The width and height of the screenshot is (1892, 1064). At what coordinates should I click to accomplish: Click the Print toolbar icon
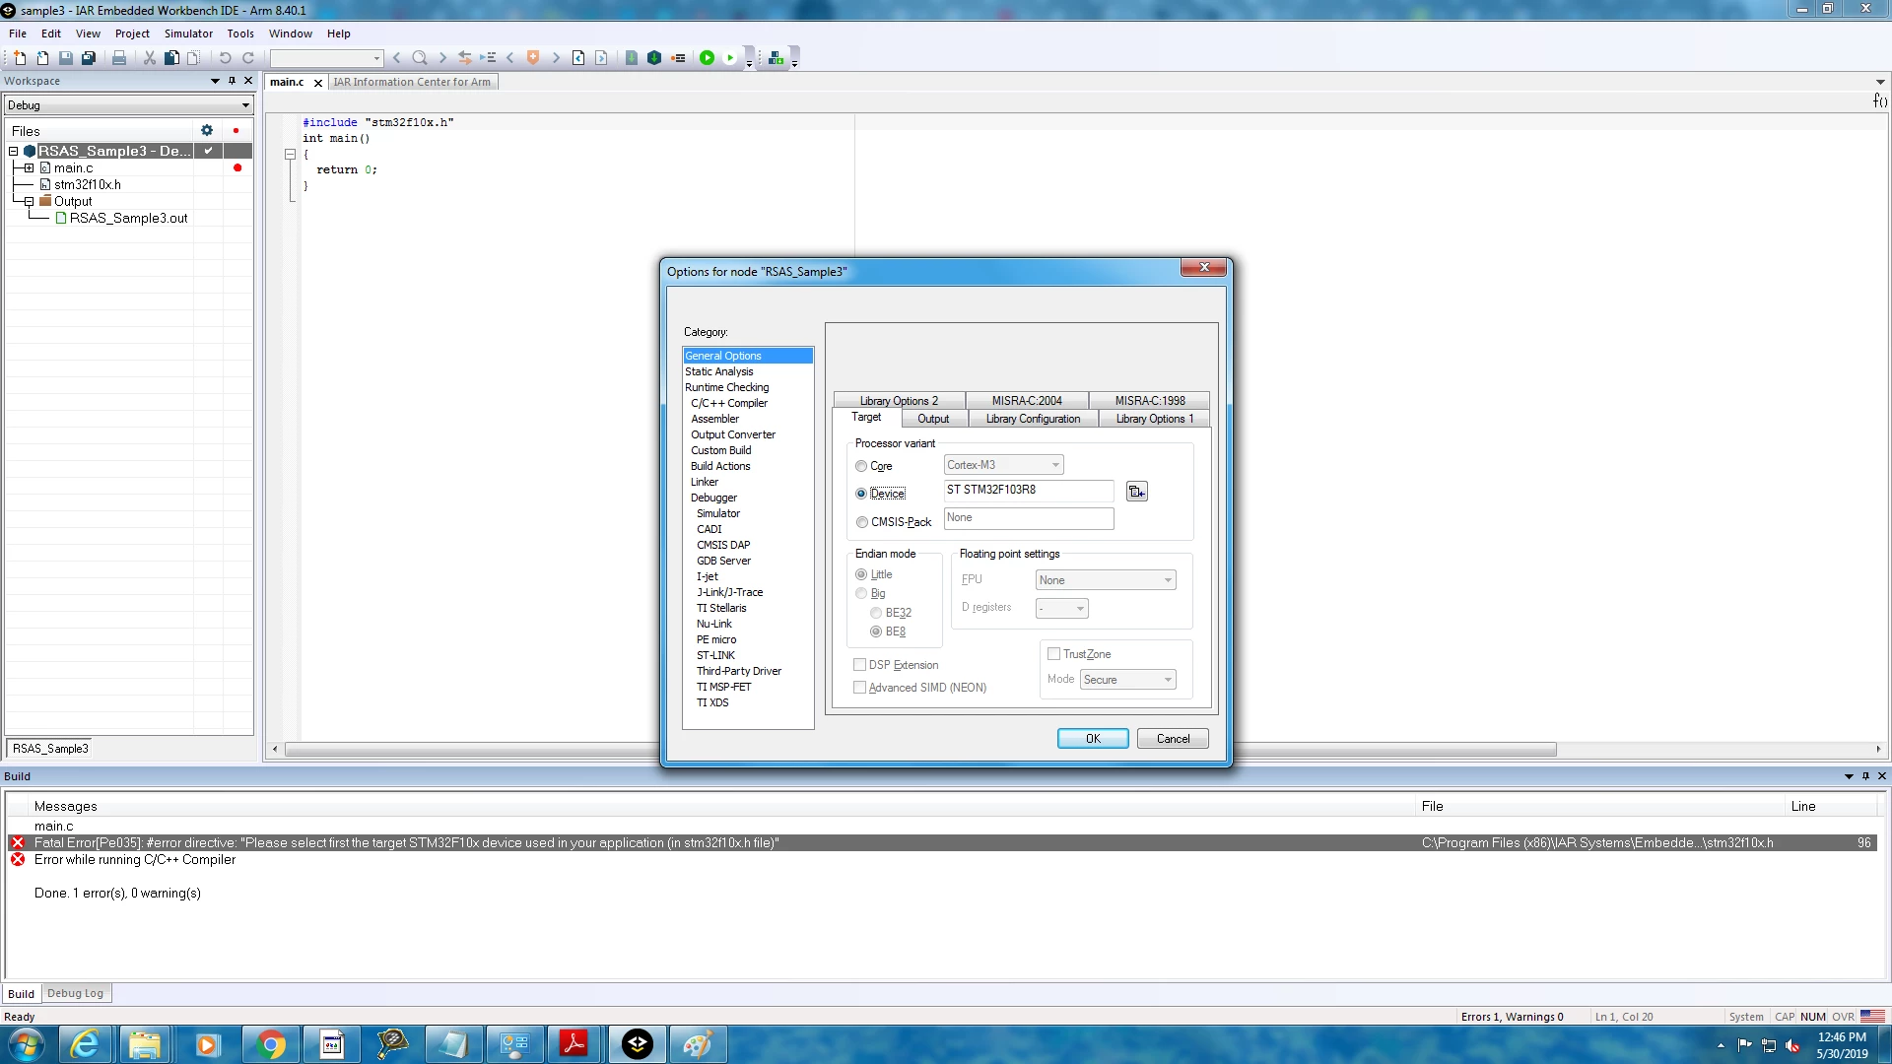[x=119, y=58]
